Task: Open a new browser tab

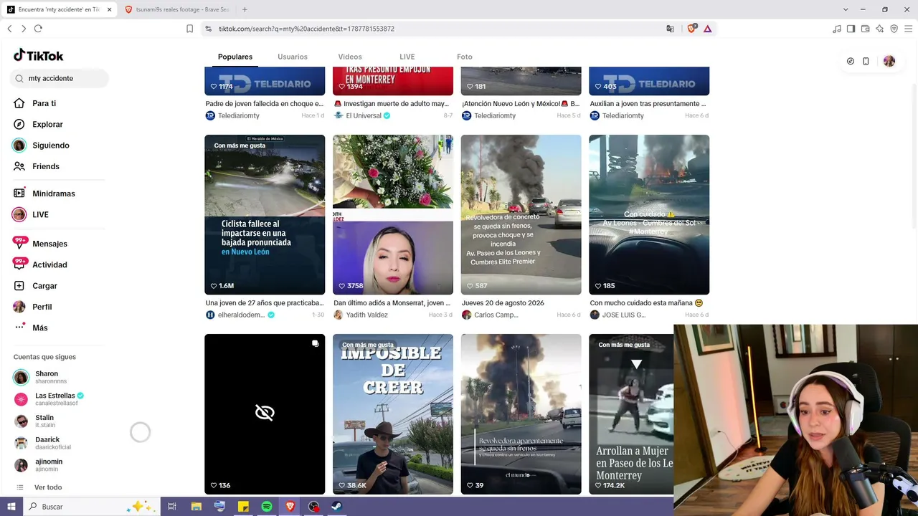Action: (x=245, y=9)
